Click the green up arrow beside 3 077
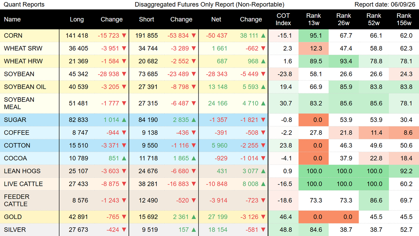419x236 pixels. point(263,171)
